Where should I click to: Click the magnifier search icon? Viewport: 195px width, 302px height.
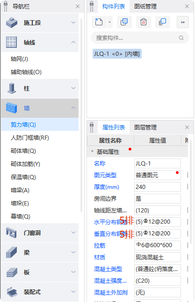pos(181,38)
